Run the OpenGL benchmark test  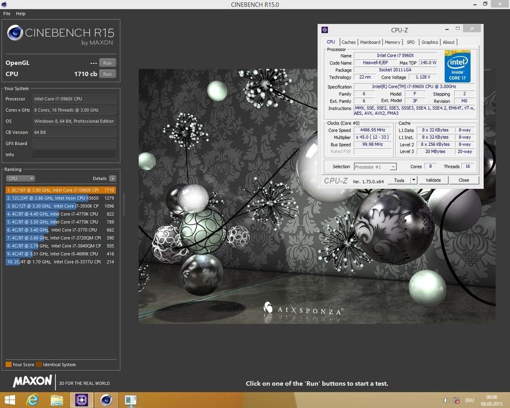(x=108, y=63)
